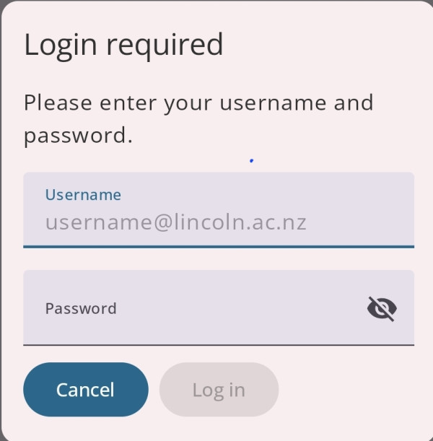Focus the Password input field

point(219,307)
